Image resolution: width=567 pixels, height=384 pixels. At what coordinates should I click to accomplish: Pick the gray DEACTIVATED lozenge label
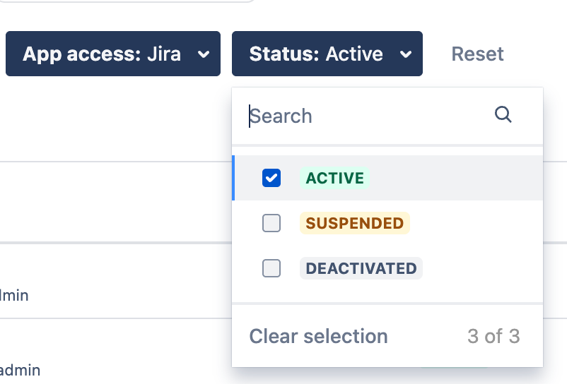coord(361,268)
